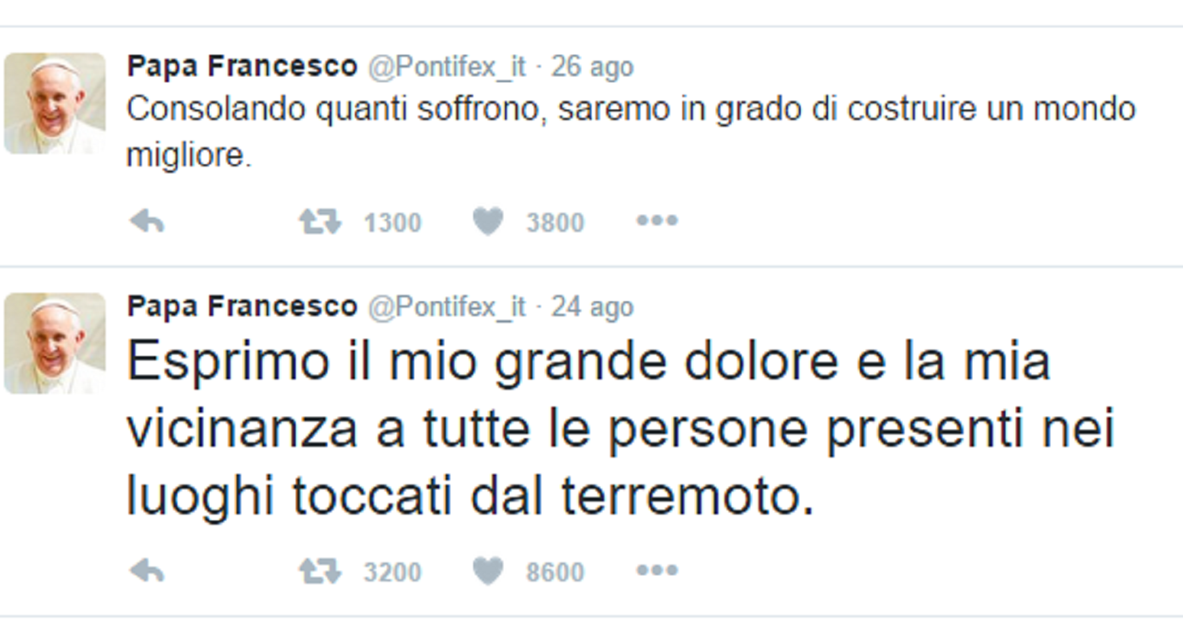Image resolution: width=1183 pixels, height=630 pixels.
Task: Open the '26 ago' timestamp link
Action: click(x=592, y=68)
